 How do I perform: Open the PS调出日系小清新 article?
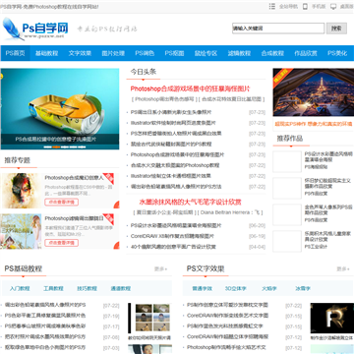pos(171,112)
